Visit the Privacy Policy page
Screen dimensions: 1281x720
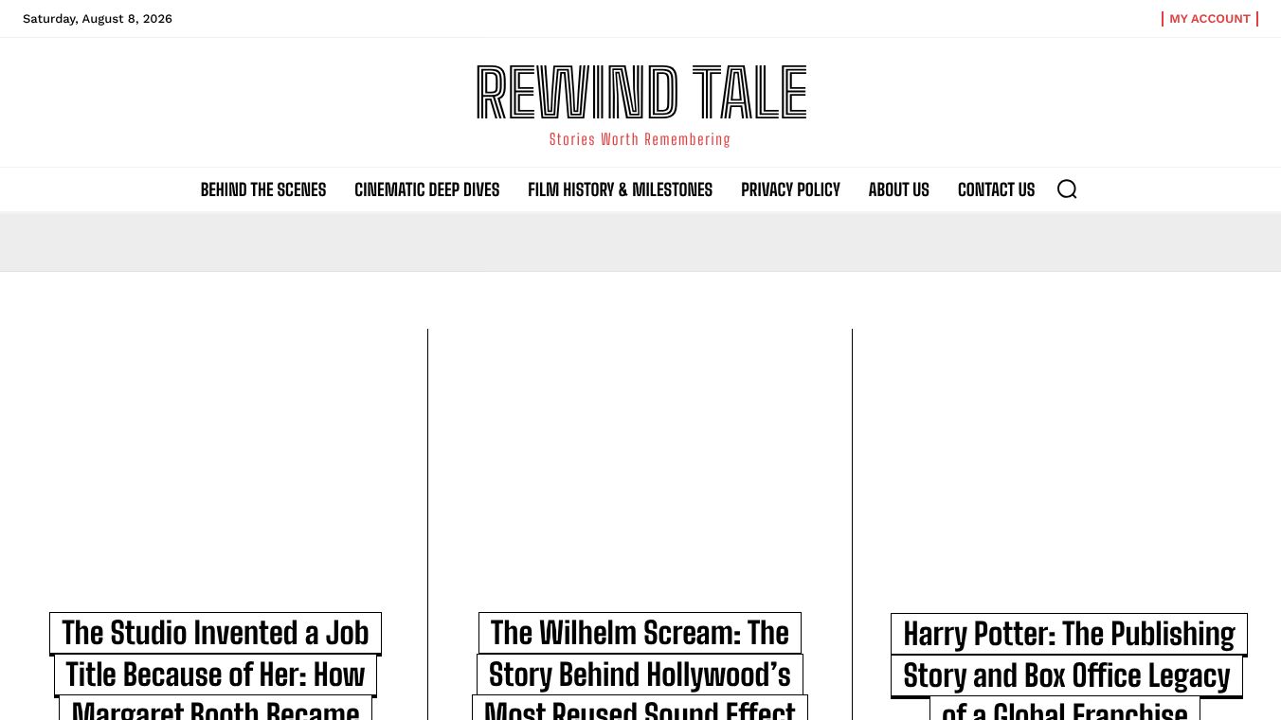point(790,189)
